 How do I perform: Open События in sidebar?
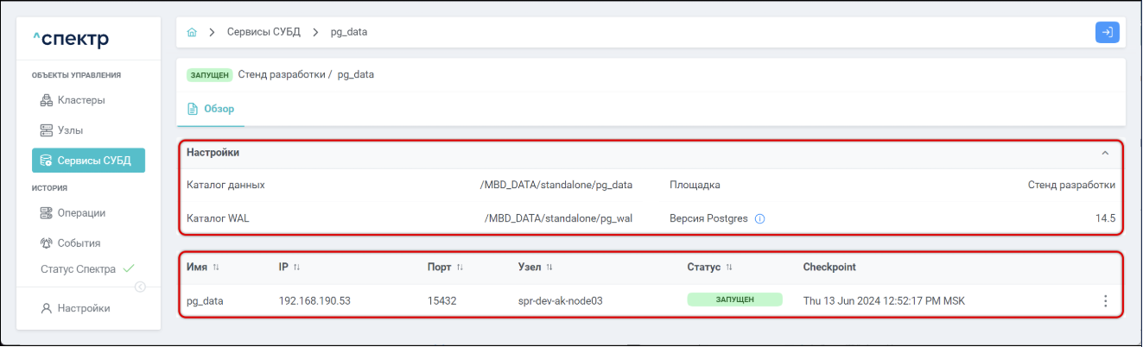coord(79,243)
